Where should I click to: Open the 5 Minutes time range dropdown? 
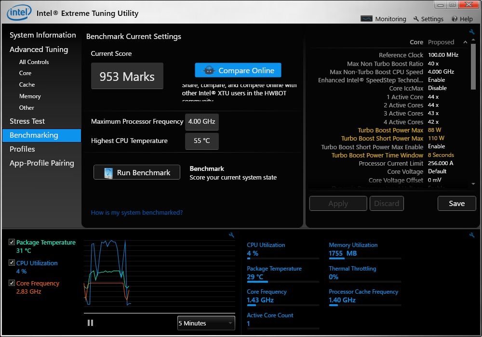pyautogui.click(x=206, y=323)
